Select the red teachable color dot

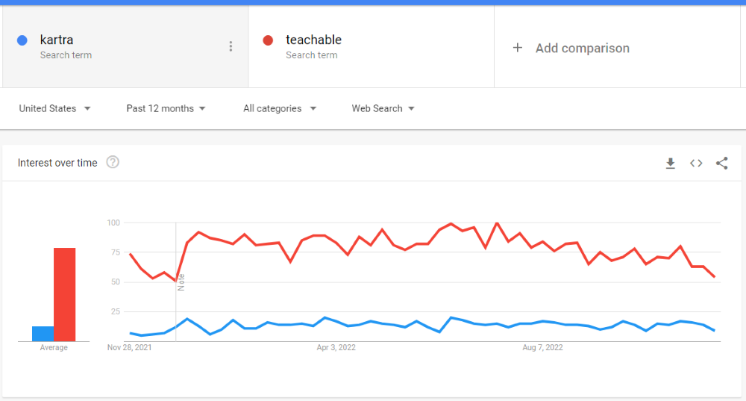(x=268, y=40)
